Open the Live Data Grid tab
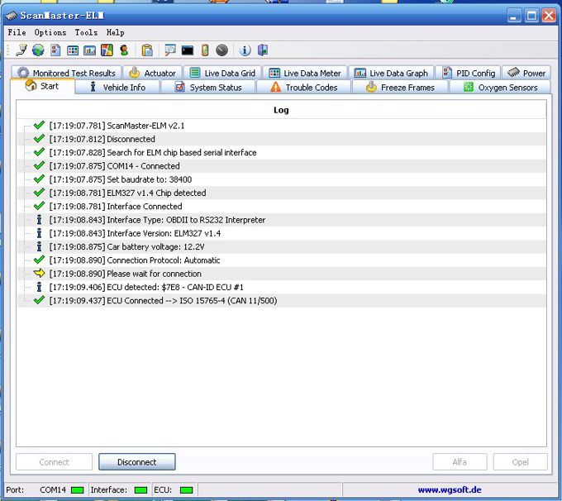Viewport: 562px width, 501px height. coord(222,73)
